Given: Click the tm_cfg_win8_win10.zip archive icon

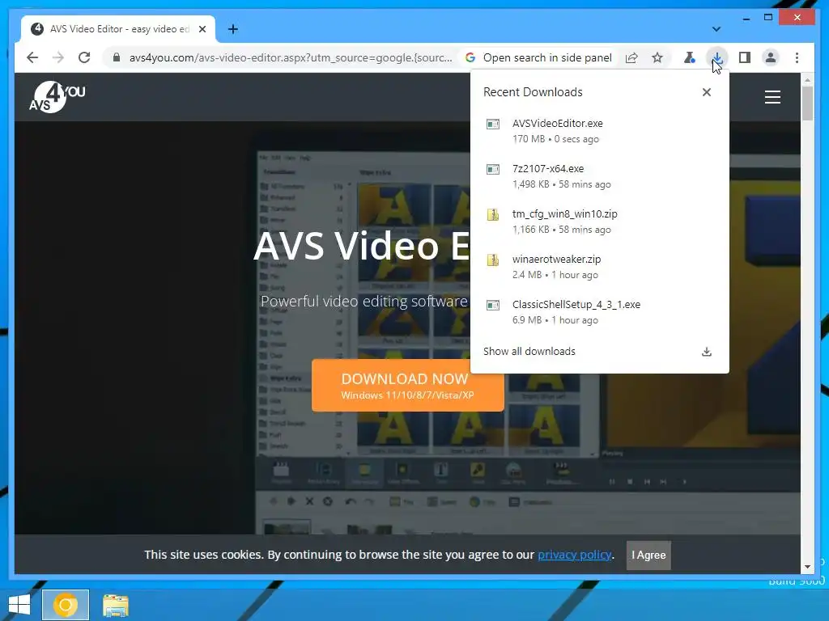Looking at the screenshot, I should pos(493,214).
